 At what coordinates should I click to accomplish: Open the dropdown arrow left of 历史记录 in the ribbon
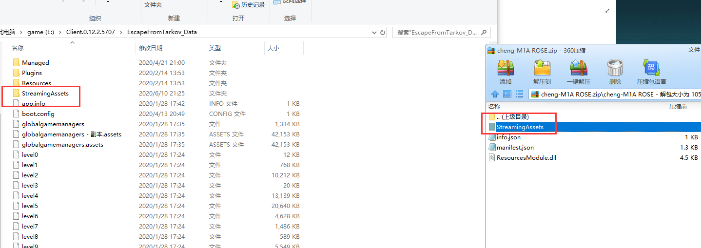221,2
